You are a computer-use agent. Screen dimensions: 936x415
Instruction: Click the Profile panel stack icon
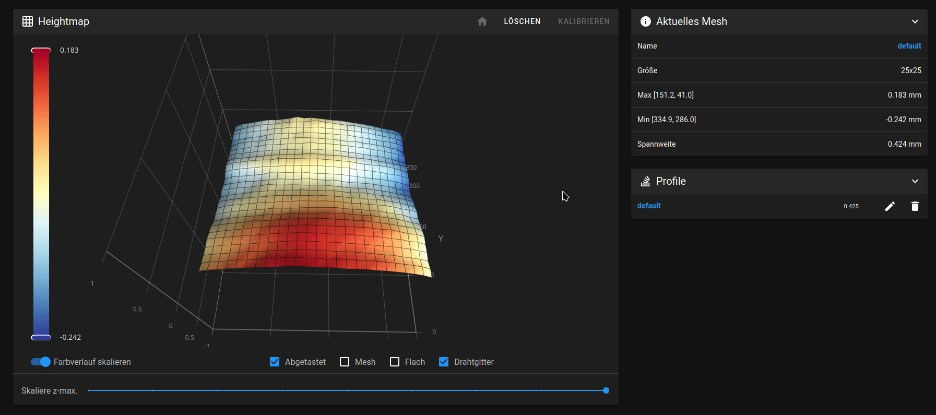pyautogui.click(x=645, y=181)
